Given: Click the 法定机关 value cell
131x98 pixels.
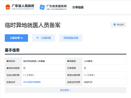Looking at the screenshot, I should (x=104, y=82).
